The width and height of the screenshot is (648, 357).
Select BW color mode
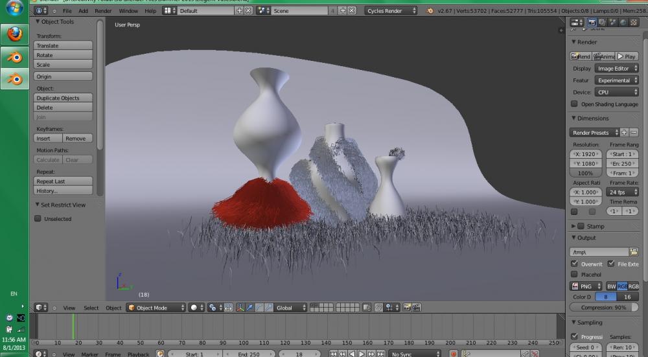(611, 286)
